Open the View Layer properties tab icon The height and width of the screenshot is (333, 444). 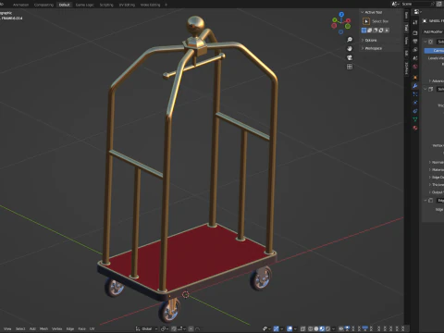[415, 50]
